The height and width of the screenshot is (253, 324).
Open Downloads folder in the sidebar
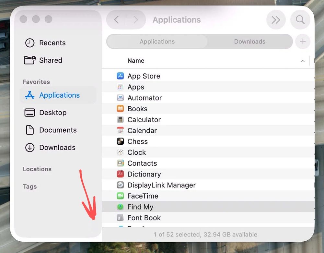click(x=57, y=148)
